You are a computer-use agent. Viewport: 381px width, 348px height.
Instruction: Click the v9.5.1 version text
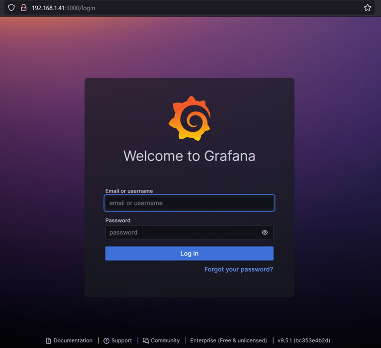[x=304, y=340]
